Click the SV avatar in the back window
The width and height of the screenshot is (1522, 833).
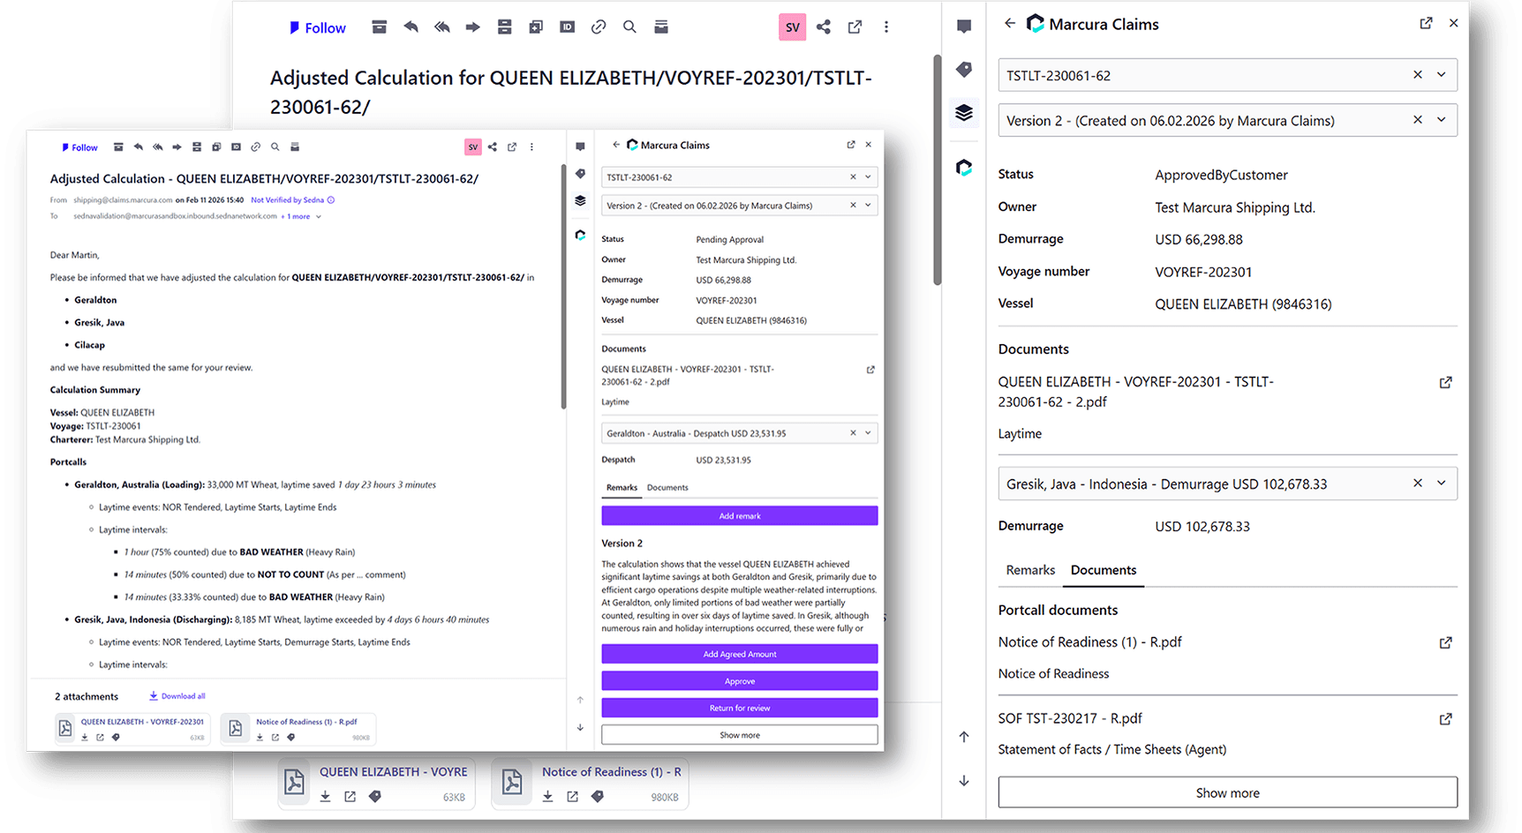pyautogui.click(x=793, y=27)
